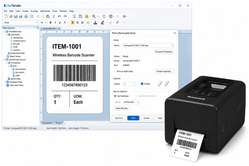249x166 pixels.
Task: Switch to the Form 1 tab
Action: (59, 123)
